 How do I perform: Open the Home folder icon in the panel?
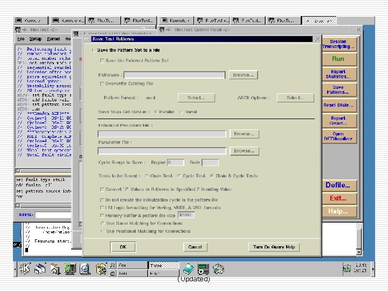pos(56,269)
